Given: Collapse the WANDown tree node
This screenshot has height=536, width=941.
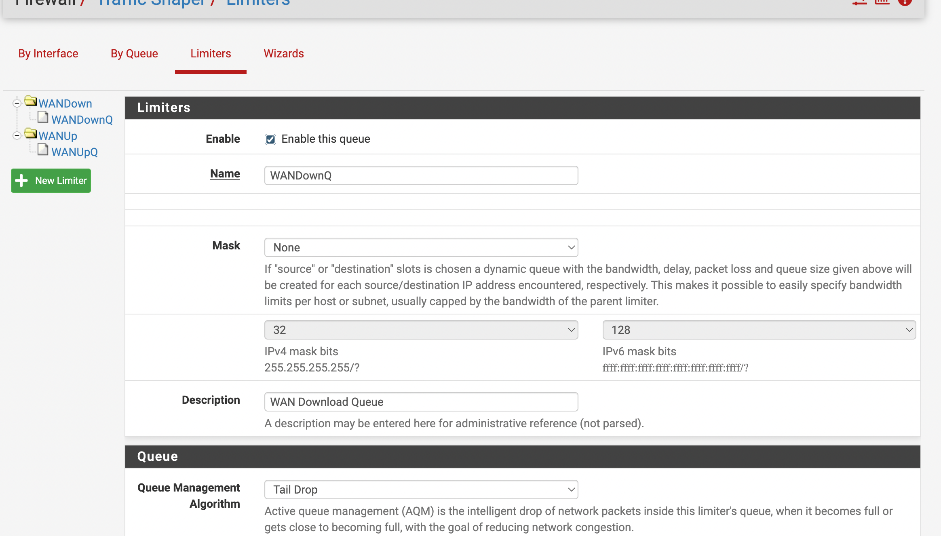Looking at the screenshot, I should coord(17,103).
